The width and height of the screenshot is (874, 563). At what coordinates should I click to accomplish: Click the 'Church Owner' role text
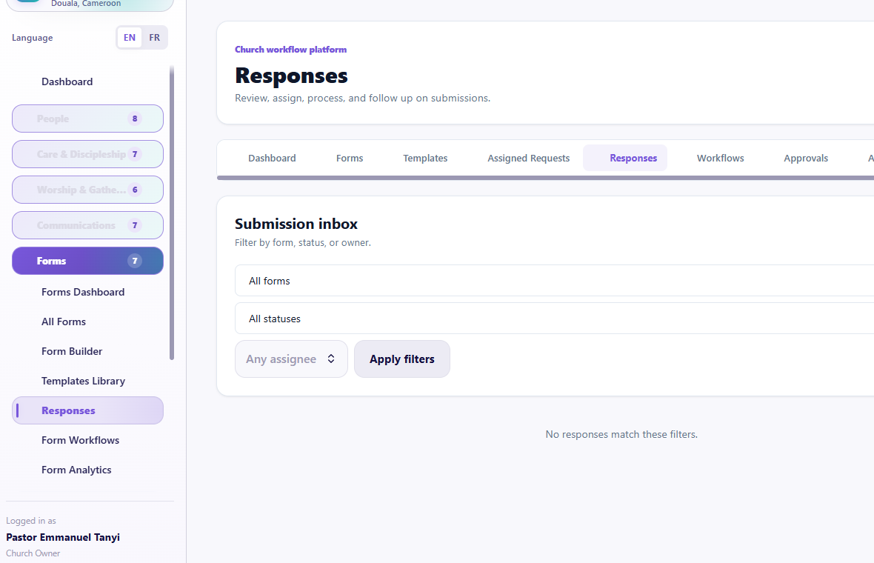33,553
